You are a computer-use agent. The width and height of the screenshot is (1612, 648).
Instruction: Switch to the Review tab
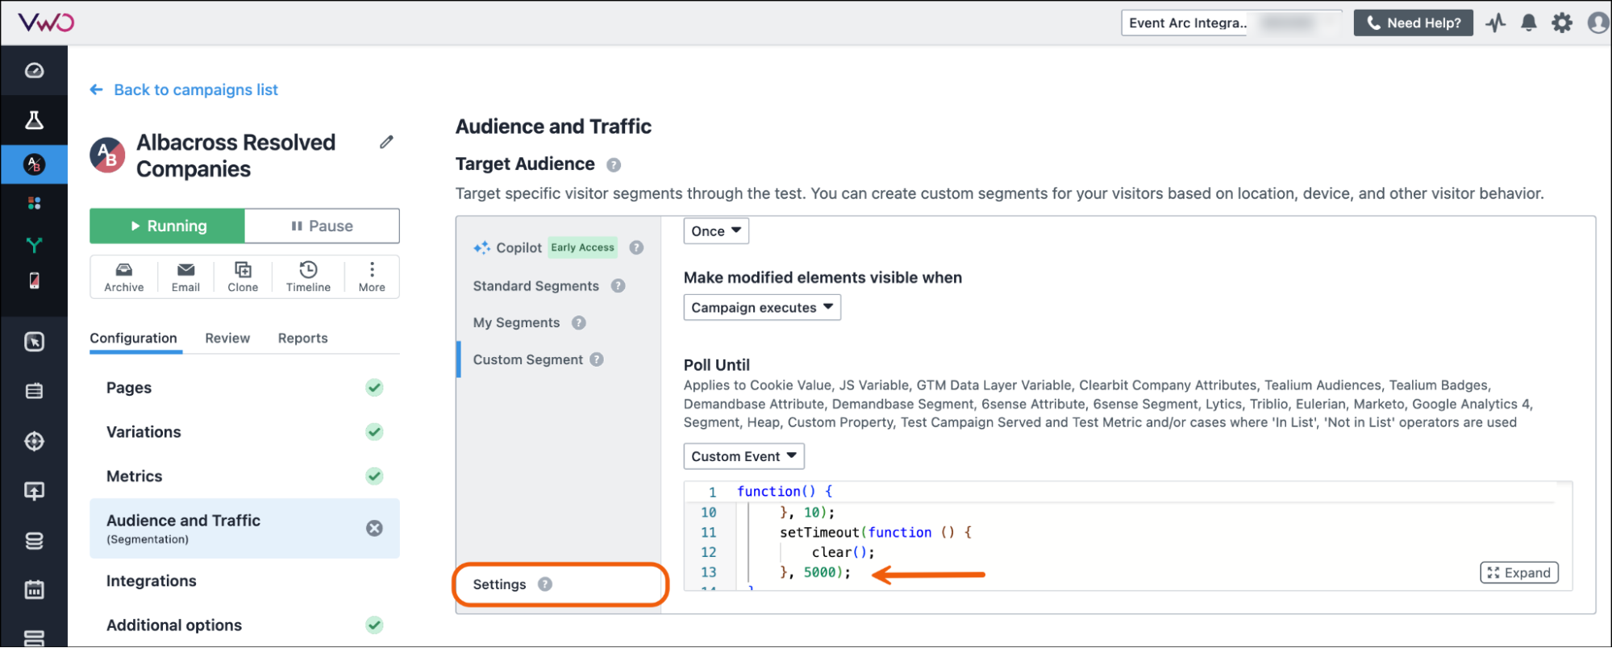click(227, 339)
